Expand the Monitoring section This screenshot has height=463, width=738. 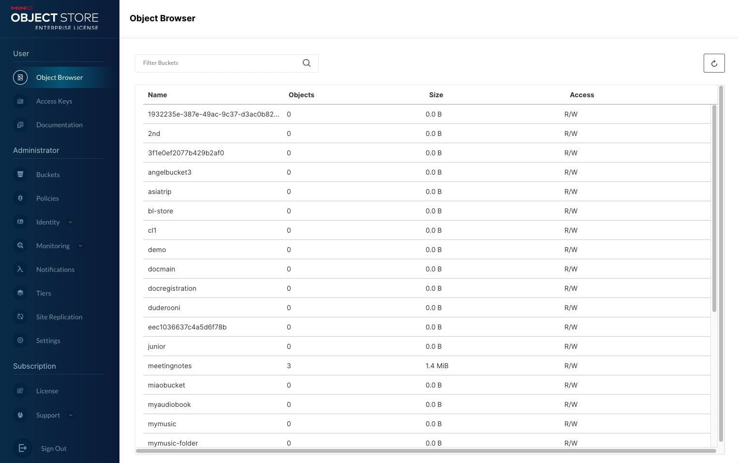tap(80, 246)
